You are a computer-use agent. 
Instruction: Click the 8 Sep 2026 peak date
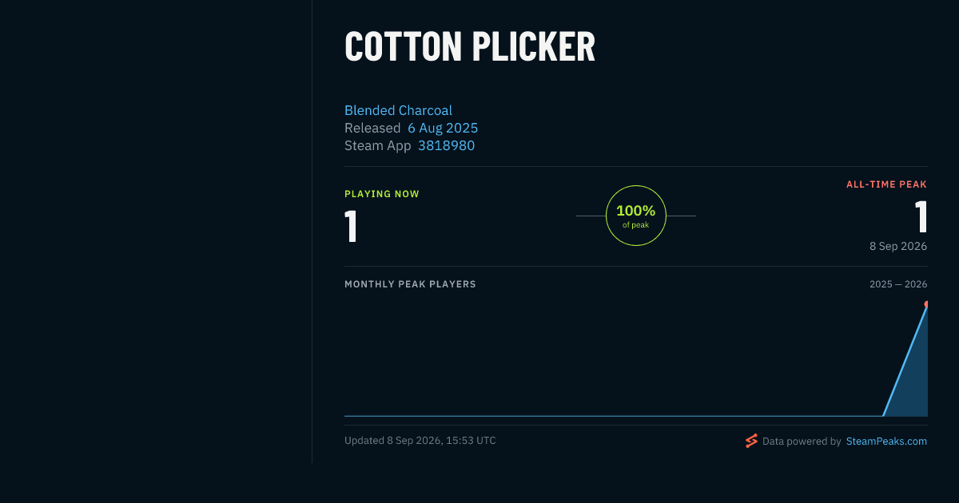898,246
